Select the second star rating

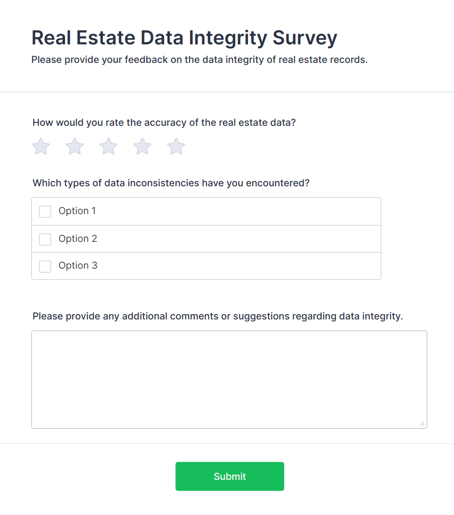pos(74,146)
